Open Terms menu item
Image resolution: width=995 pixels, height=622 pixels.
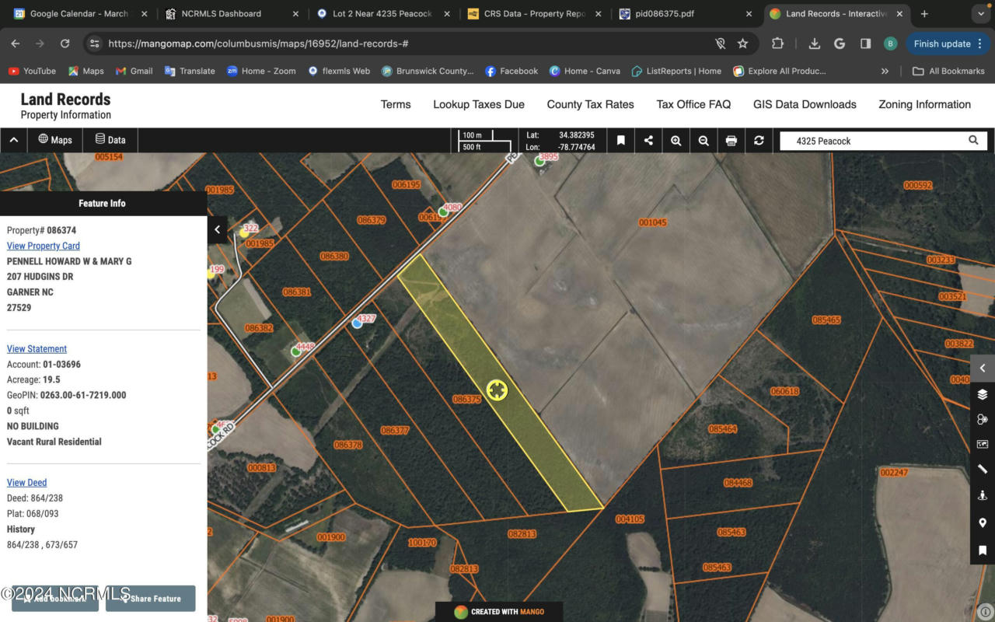[x=396, y=104]
